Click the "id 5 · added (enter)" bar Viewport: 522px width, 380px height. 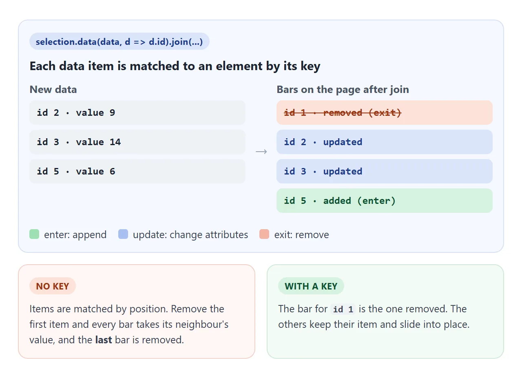point(385,201)
